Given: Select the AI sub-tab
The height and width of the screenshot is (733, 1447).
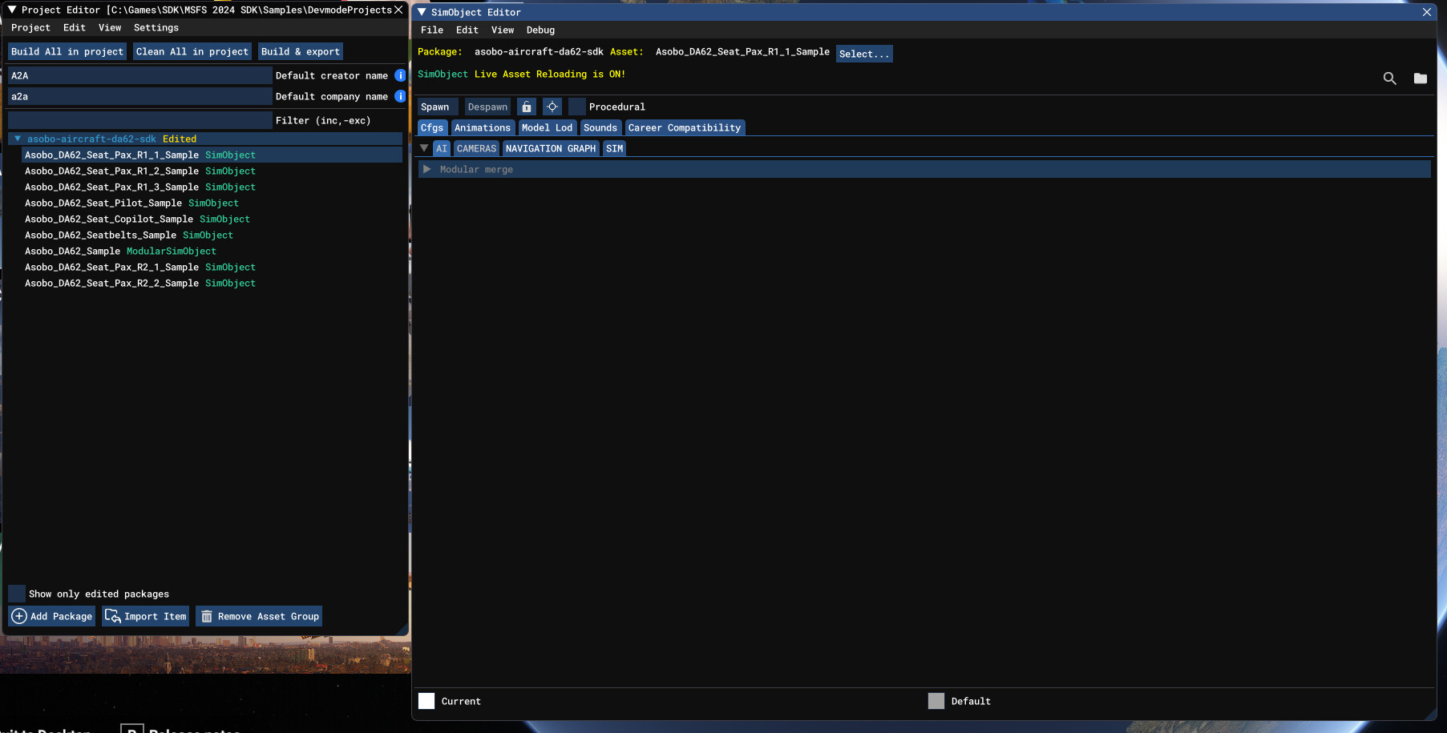Looking at the screenshot, I should coord(442,148).
